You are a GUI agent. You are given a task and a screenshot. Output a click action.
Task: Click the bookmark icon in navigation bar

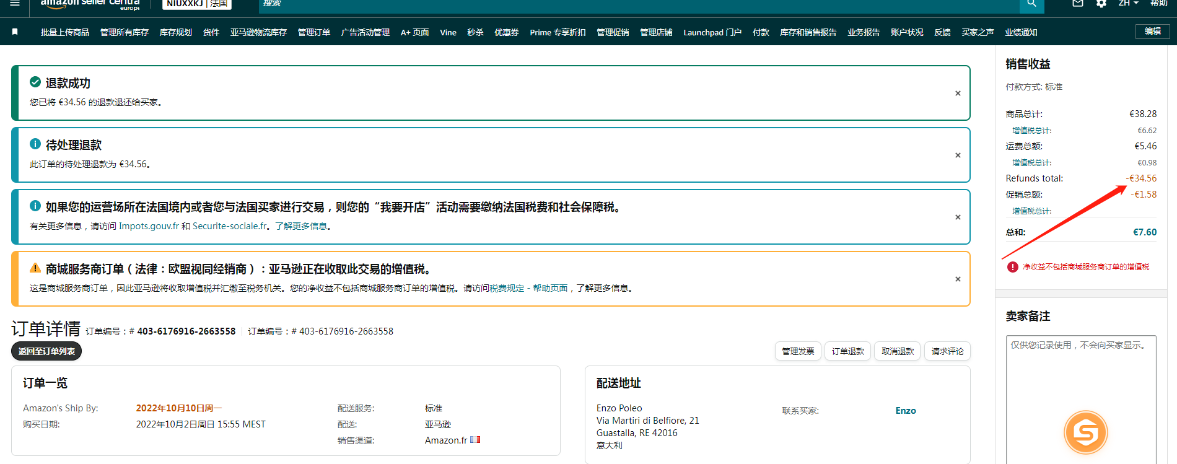[15, 32]
